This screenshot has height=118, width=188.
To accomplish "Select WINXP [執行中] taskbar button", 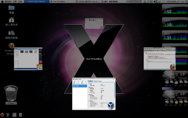I will pyautogui.click(x=88, y=1).
